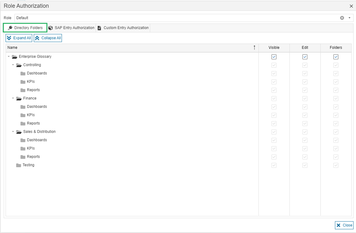Click the clear icon in Role field

click(x=342, y=18)
